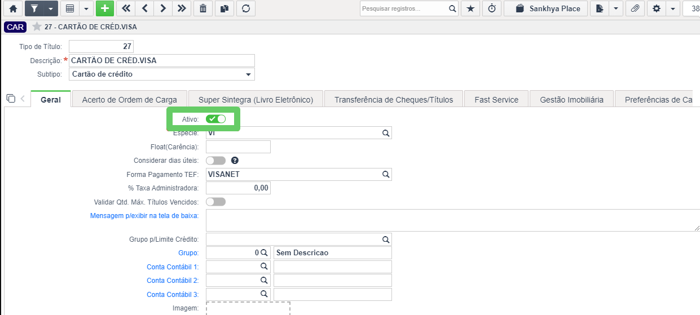Open Sankhya Place
700x315 pixels.
tap(546, 8)
